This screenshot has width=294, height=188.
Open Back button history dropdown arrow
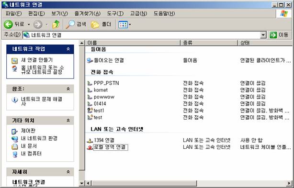29,24
